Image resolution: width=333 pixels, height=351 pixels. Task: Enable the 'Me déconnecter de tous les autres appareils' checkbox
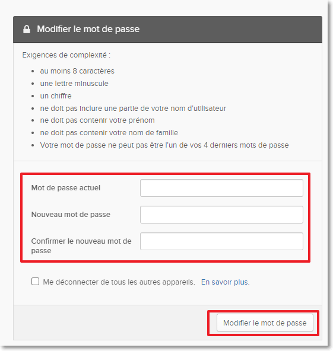35,282
